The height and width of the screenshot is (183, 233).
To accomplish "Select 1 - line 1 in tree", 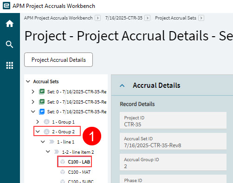I will coord(66,142).
